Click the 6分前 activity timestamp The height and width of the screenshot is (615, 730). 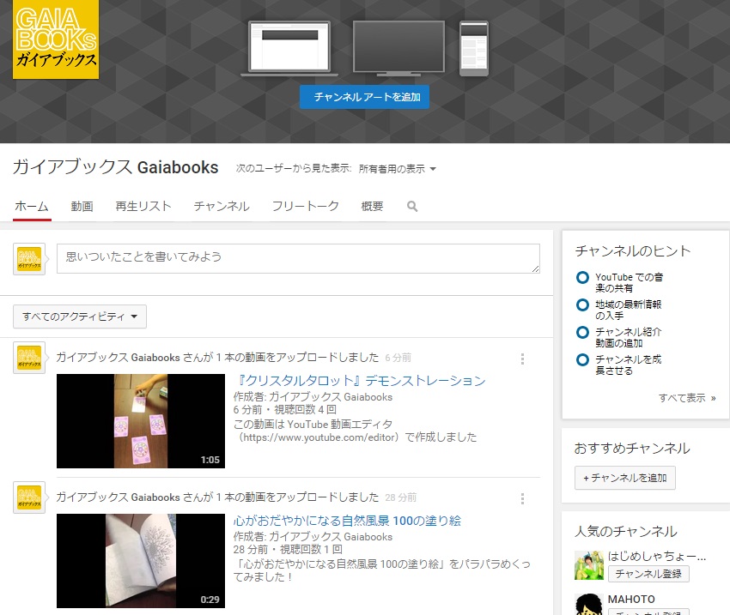coord(398,358)
